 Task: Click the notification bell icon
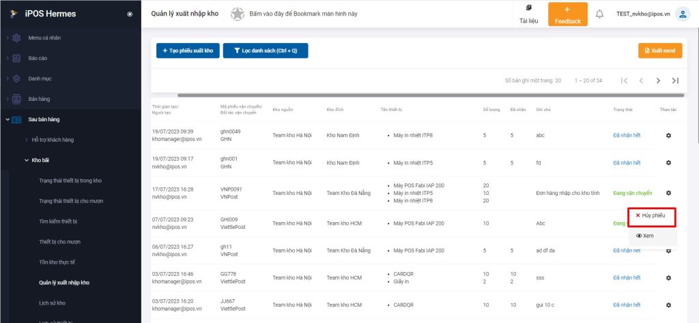(x=599, y=14)
